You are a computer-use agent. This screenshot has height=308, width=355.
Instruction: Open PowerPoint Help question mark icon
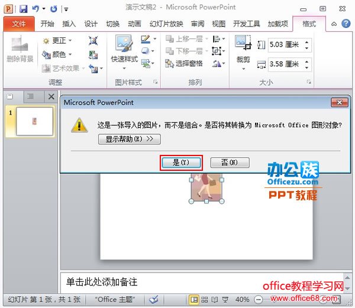(x=346, y=24)
